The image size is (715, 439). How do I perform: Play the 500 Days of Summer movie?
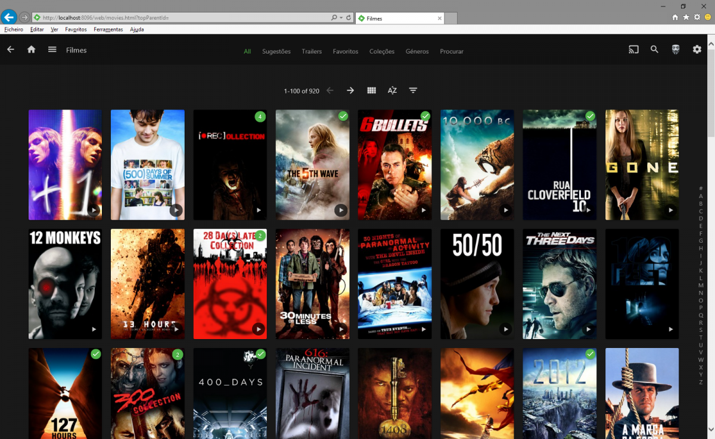(176, 210)
